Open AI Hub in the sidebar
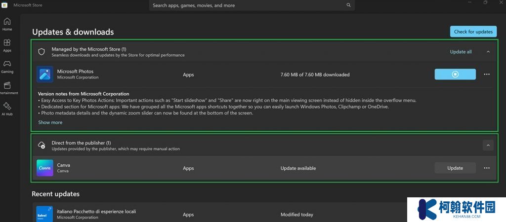The image size is (506, 222). coord(7,109)
